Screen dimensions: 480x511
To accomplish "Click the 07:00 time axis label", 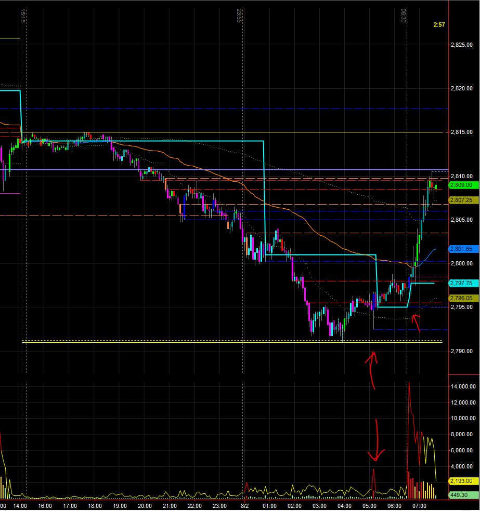I will [419, 506].
